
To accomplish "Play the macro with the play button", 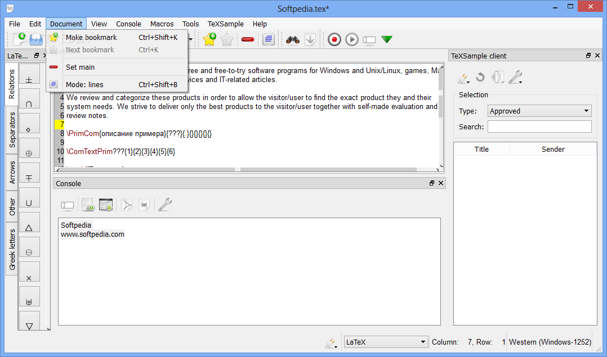I will [x=352, y=39].
